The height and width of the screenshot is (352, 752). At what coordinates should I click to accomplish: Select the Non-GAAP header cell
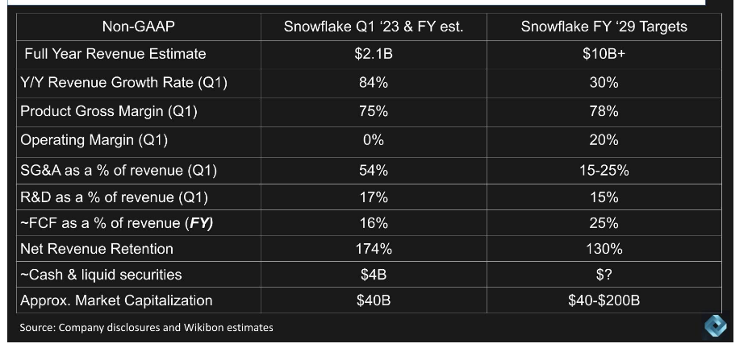139,27
